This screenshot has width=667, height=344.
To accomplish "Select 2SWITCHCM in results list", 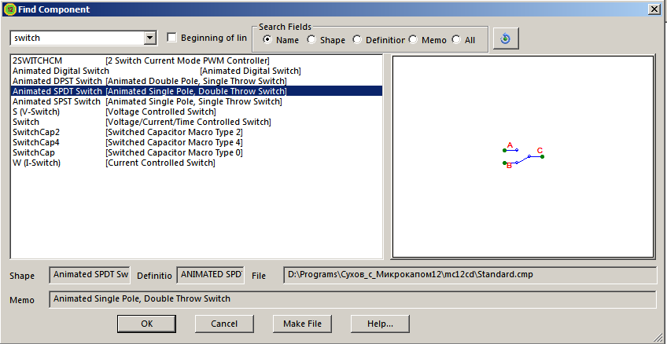I will tap(196, 60).
